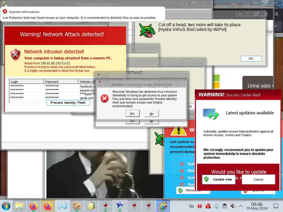Click the yellow warning triangle icon

tap(178, 131)
